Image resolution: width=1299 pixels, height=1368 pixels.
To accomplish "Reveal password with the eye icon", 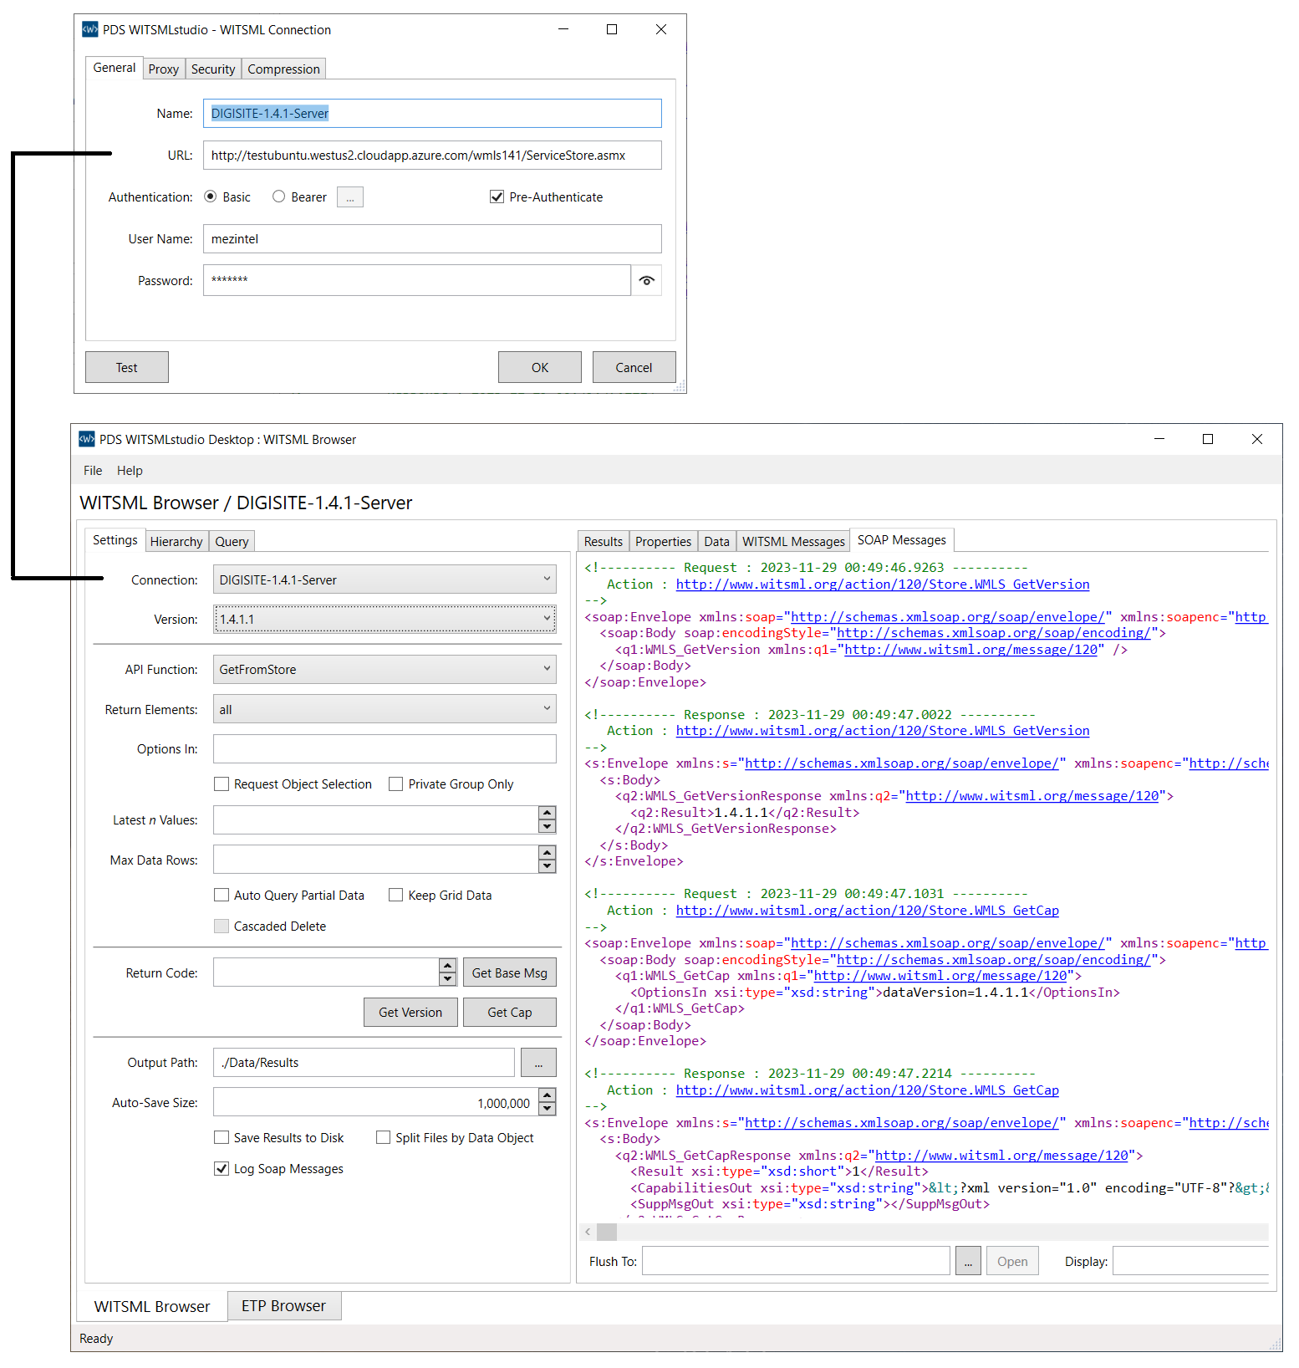I will click(x=646, y=281).
